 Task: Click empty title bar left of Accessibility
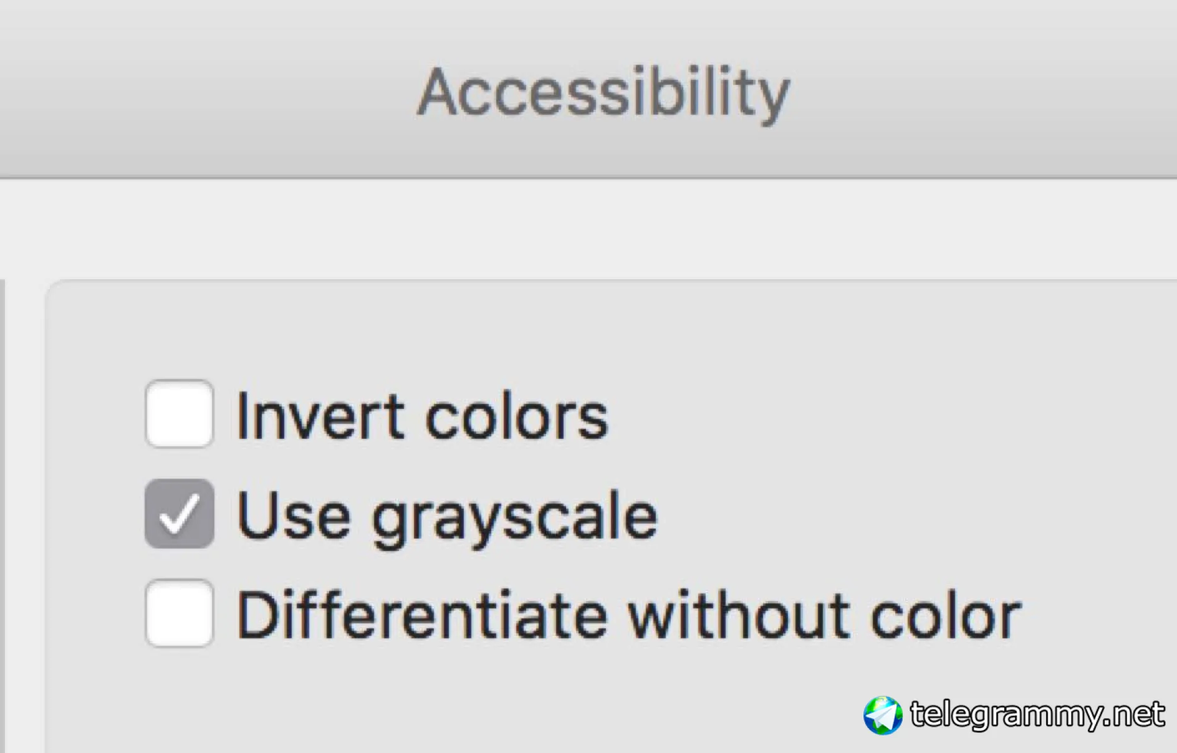[187, 94]
